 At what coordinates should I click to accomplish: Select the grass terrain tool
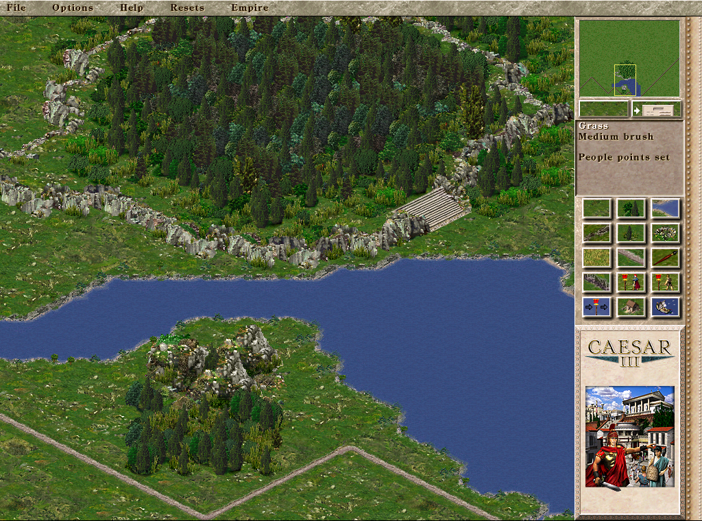[x=596, y=208]
